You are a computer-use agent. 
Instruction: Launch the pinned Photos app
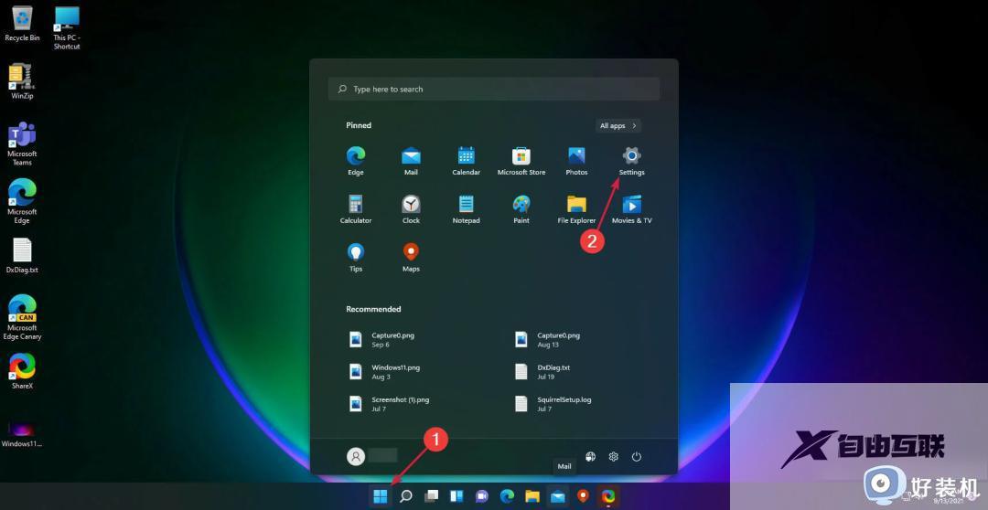576,161
